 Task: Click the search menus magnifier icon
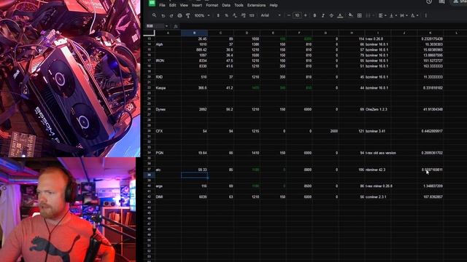tap(154, 15)
